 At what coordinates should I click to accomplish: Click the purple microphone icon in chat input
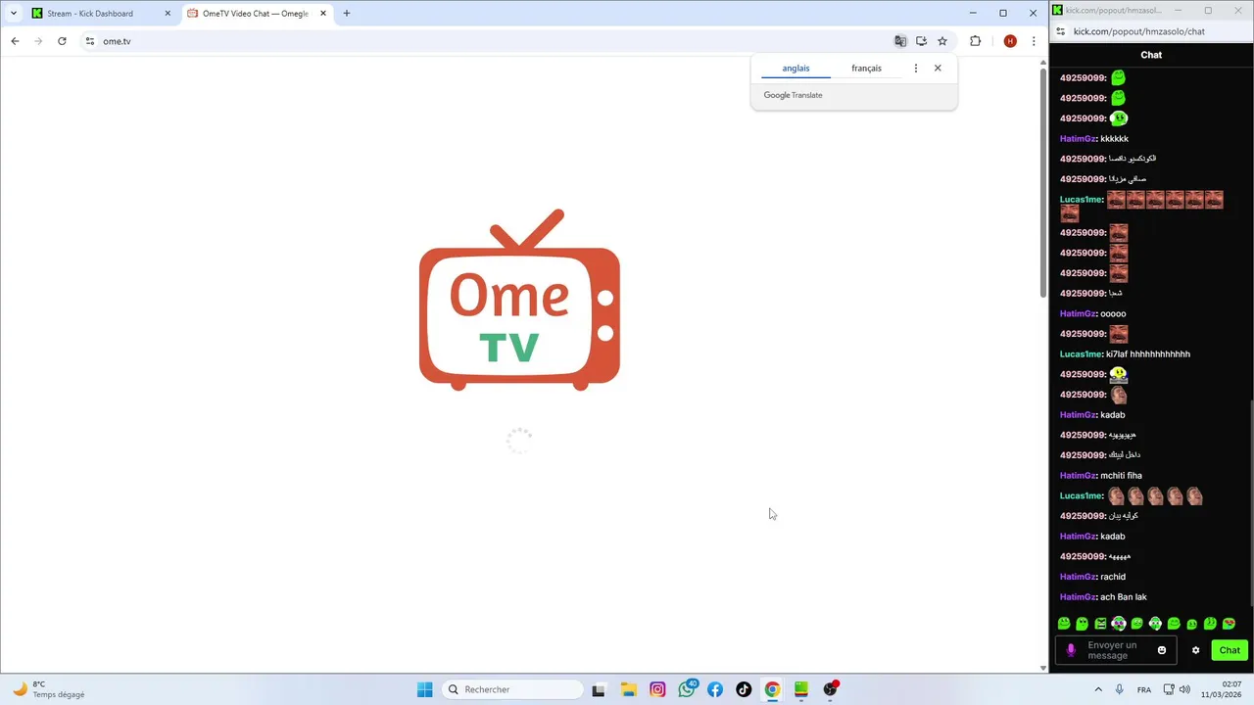pos(1071,650)
